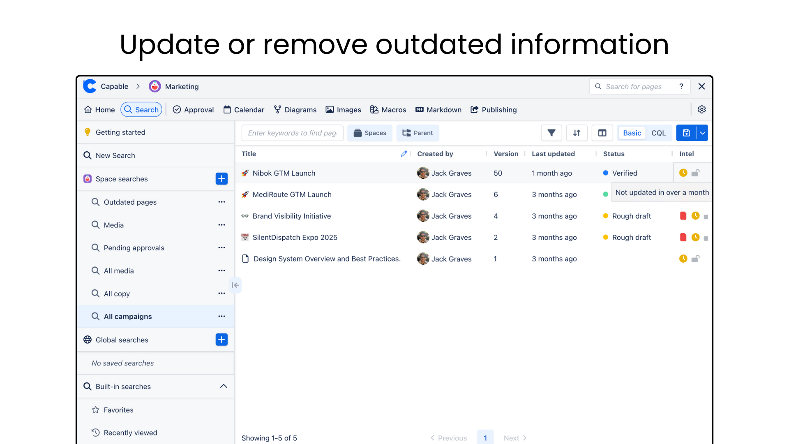Open the save button dropdown arrow
The width and height of the screenshot is (789, 444).
(703, 133)
